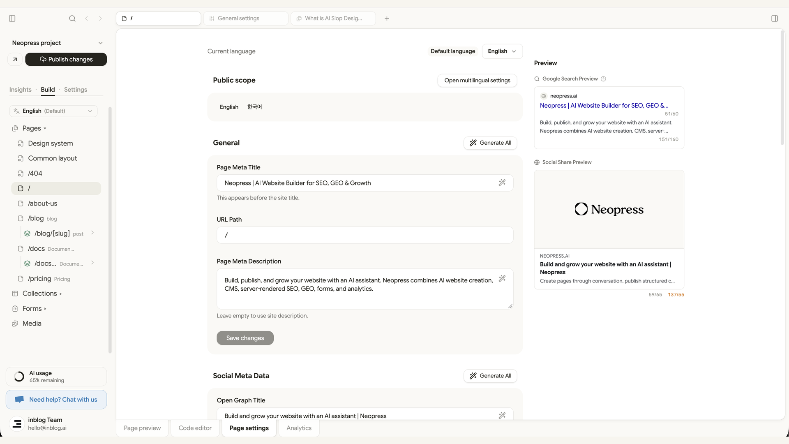This screenshot has height=444, width=789.
Task: Click the inblog Team avatar icon
Action: pos(17,424)
